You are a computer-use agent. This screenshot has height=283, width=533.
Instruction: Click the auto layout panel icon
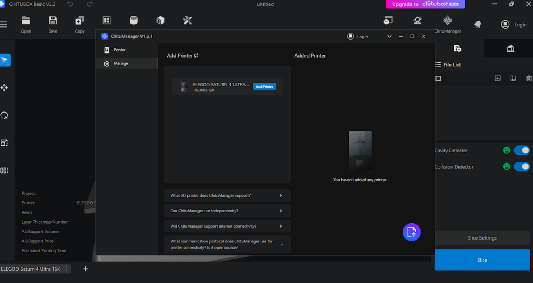(x=107, y=20)
